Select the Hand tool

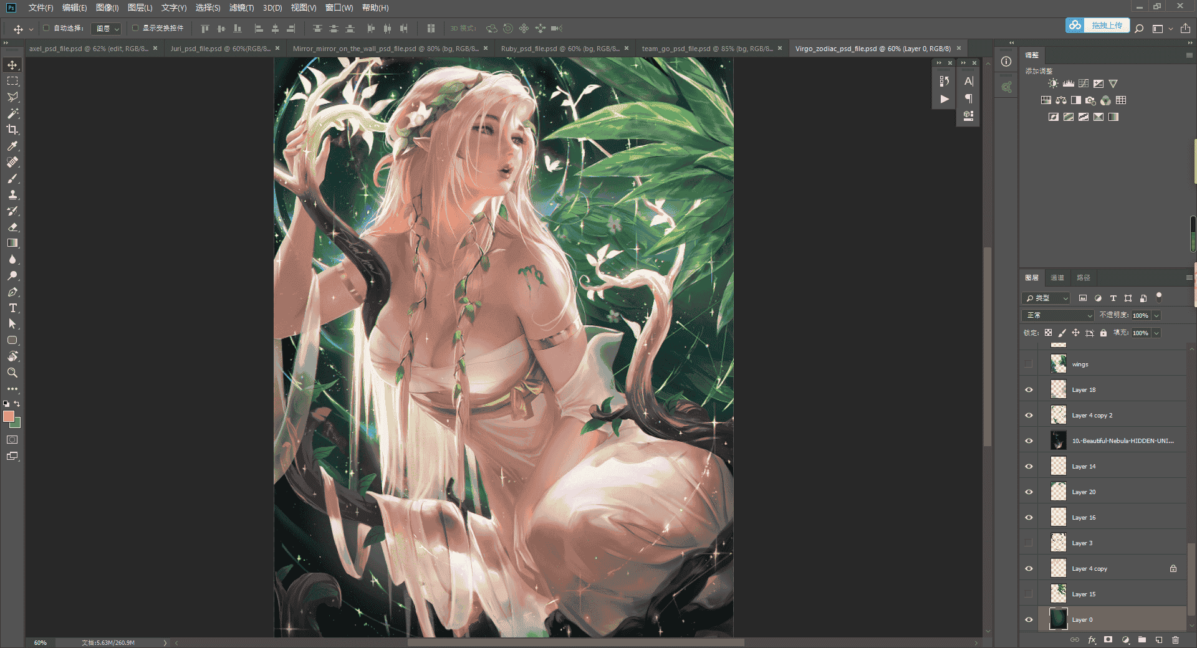[12, 356]
